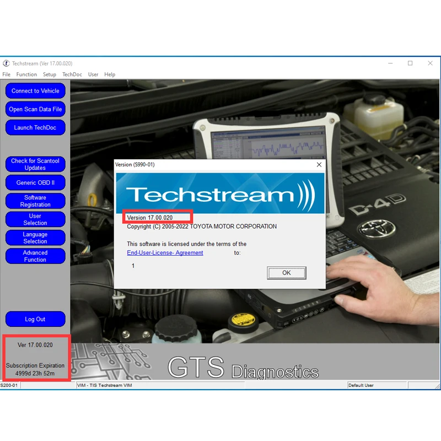
Task: Open the End-User-License-Agreement link
Action: [x=165, y=252]
